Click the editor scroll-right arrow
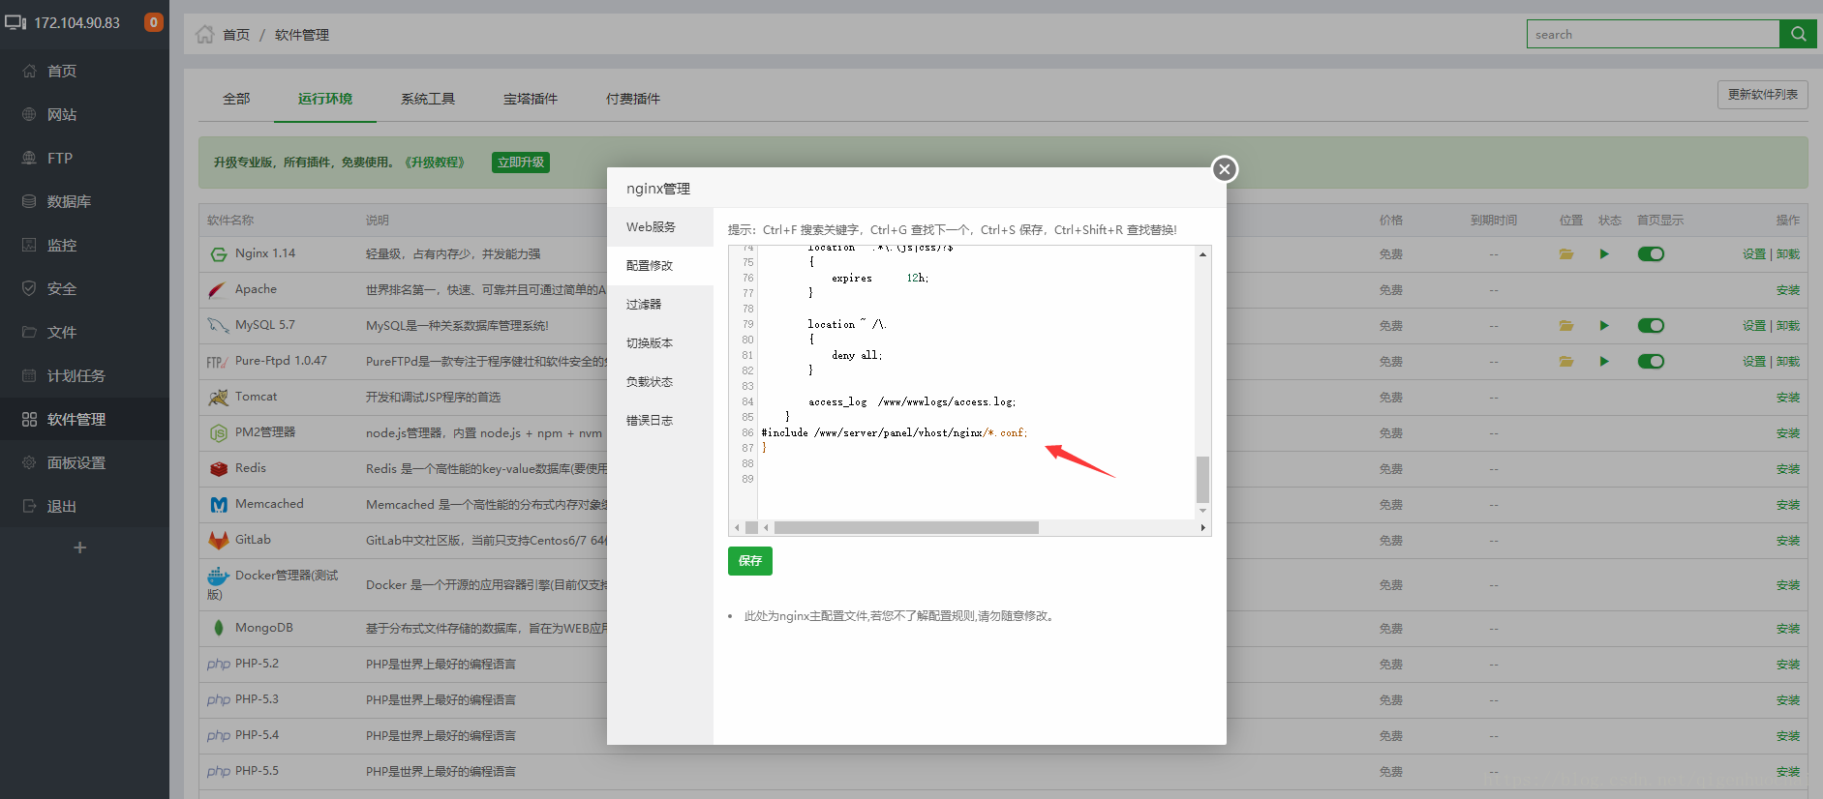The width and height of the screenshot is (1823, 799). (1202, 528)
